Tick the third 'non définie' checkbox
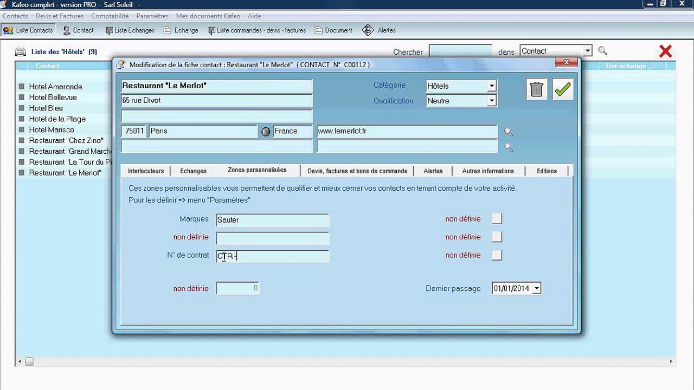 click(497, 255)
